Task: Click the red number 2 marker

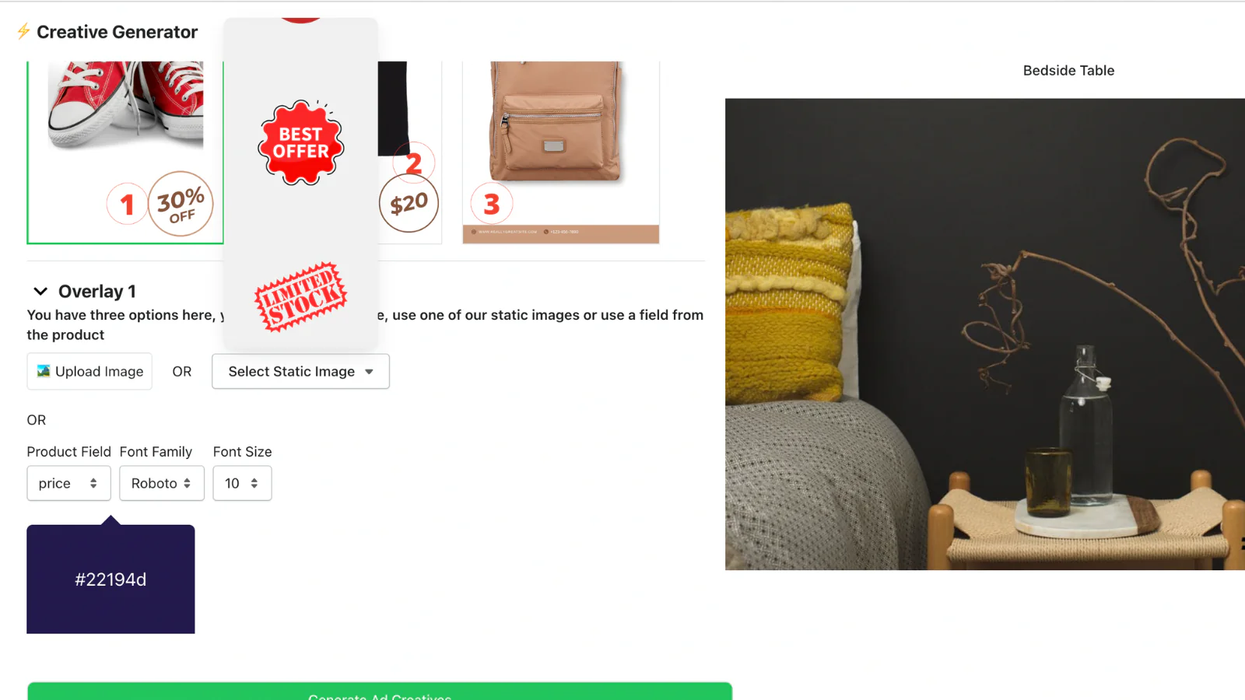Action: pos(413,163)
